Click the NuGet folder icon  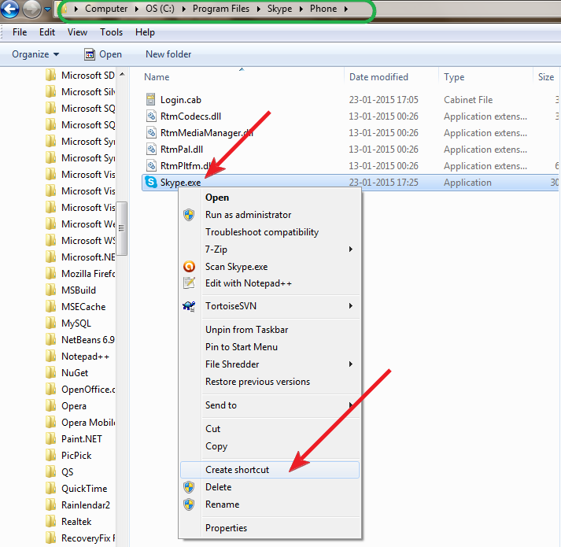coord(50,372)
